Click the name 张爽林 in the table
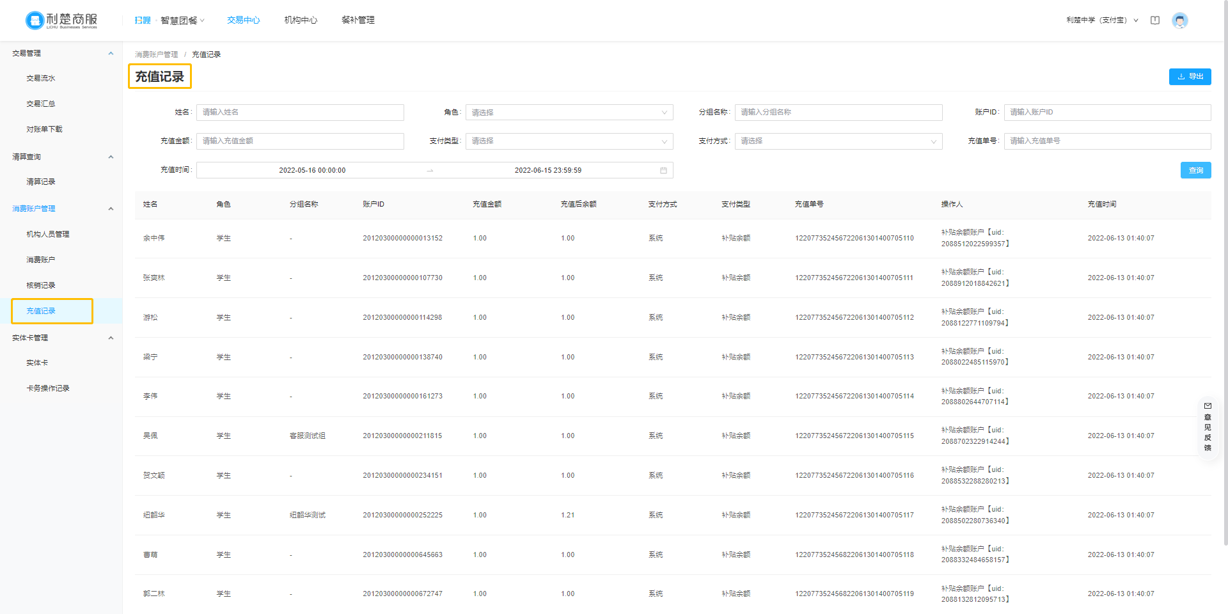 154,278
